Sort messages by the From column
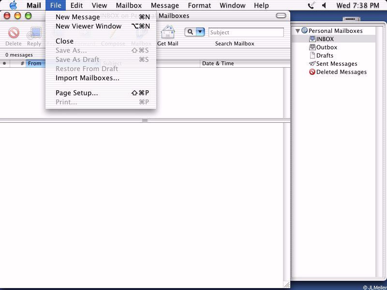This screenshot has height=290, width=387. pyautogui.click(x=35, y=63)
